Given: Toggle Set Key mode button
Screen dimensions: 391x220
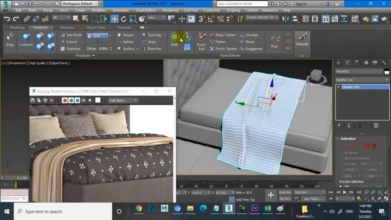Looking at the screenshot, I should pyautogui.click(x=285, y=199).
